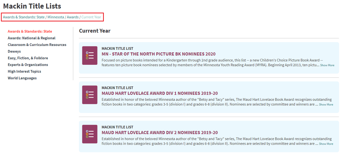The height and width of the screenshot is (156, 340).
Task: Select Awards & Standards: State in sidebar
Action: tap(30, 31)
